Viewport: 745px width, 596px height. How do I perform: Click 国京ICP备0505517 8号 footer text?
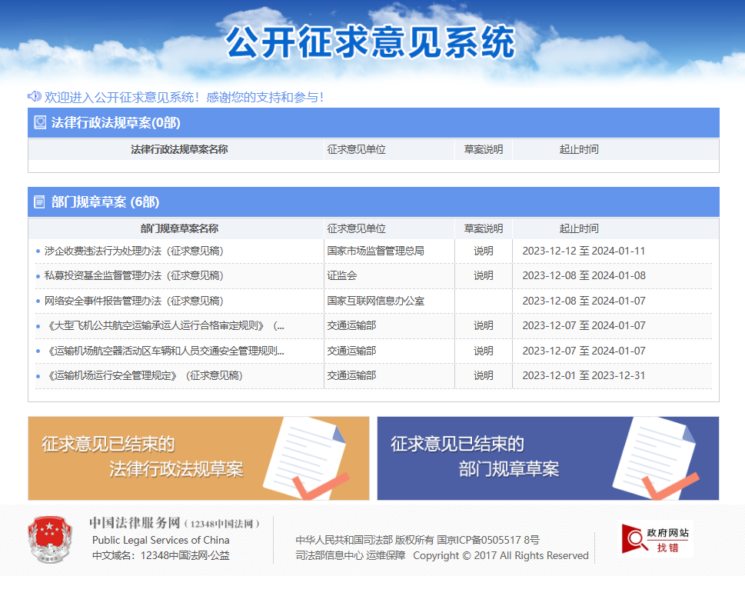point(488,540)
